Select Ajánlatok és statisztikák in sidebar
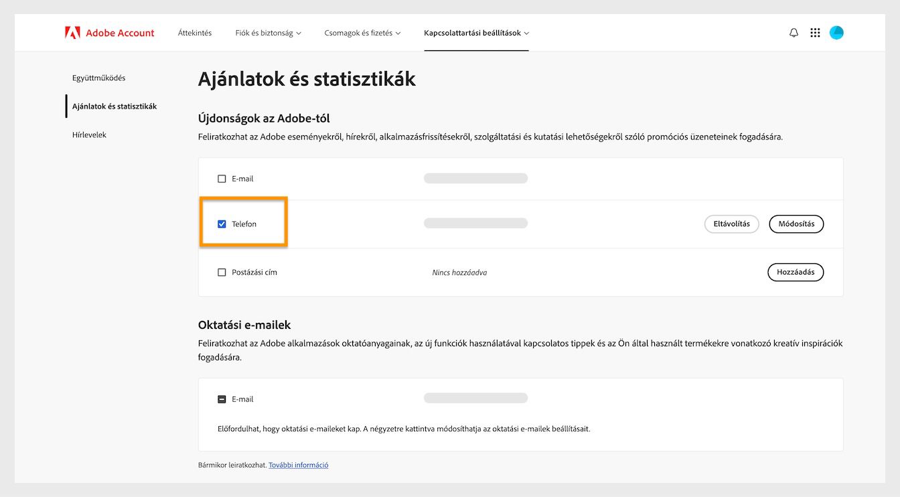The image size is (900, 497). [x=115, y=106]
